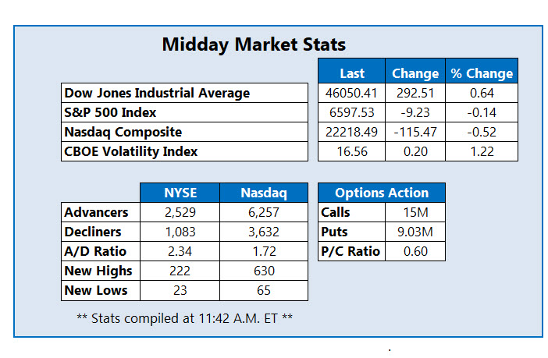Screen dimensions: 548x358
Task: Select the Nasdaq Composite change value -115.47
Action: coord(415,132)
